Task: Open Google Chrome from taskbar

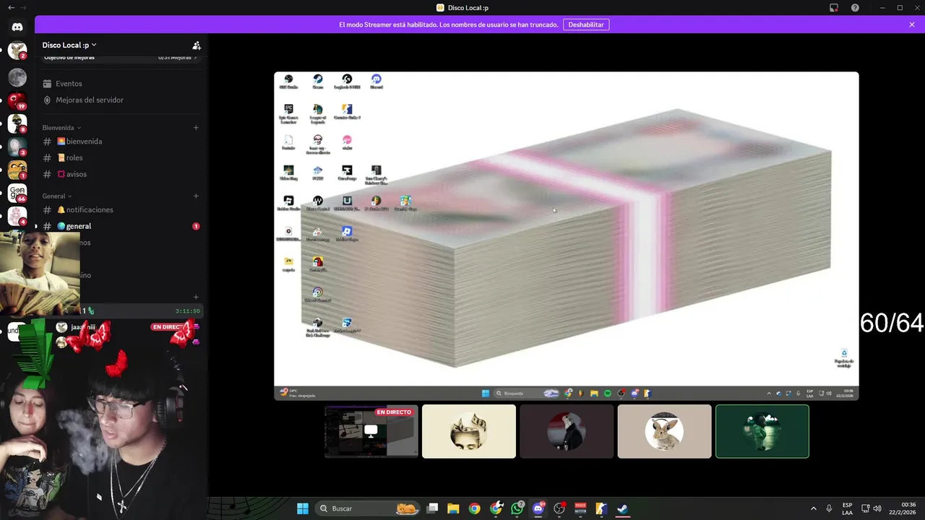Action: 474,508
